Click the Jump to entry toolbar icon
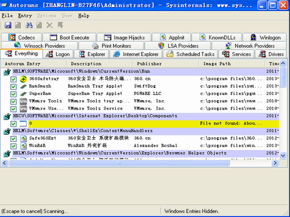290x217 pixels. click(x=60, y=25)
